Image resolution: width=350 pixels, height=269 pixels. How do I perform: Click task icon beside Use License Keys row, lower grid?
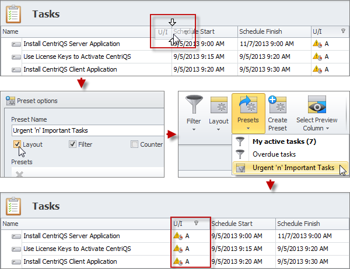pyautogui.click(x=16, y=249)
